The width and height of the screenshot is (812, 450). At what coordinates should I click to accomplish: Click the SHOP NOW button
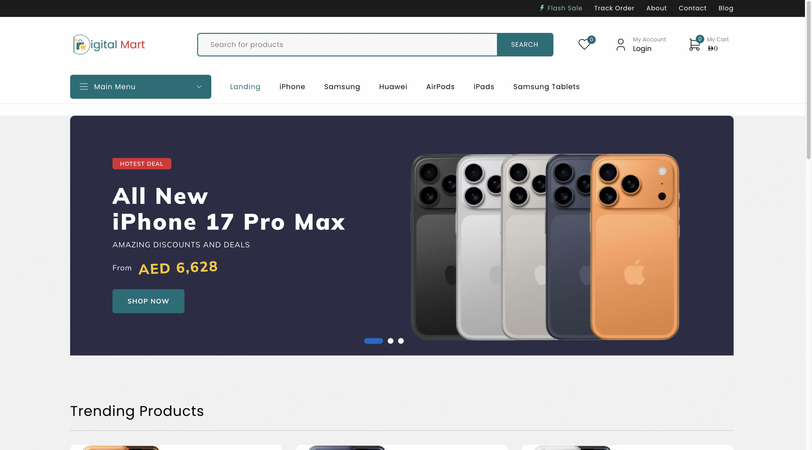(x=148, y=301)
